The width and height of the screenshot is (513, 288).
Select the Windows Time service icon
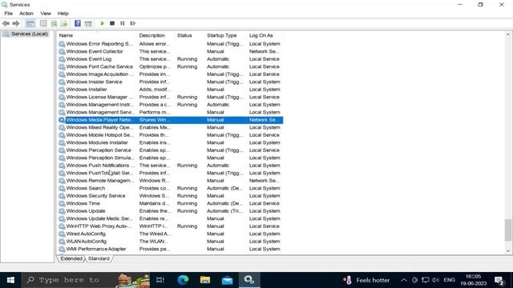click(x=62, y=203)
